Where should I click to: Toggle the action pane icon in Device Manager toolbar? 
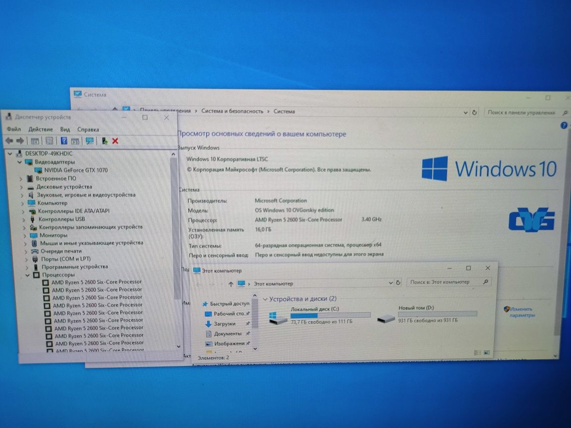click(75, 141)
